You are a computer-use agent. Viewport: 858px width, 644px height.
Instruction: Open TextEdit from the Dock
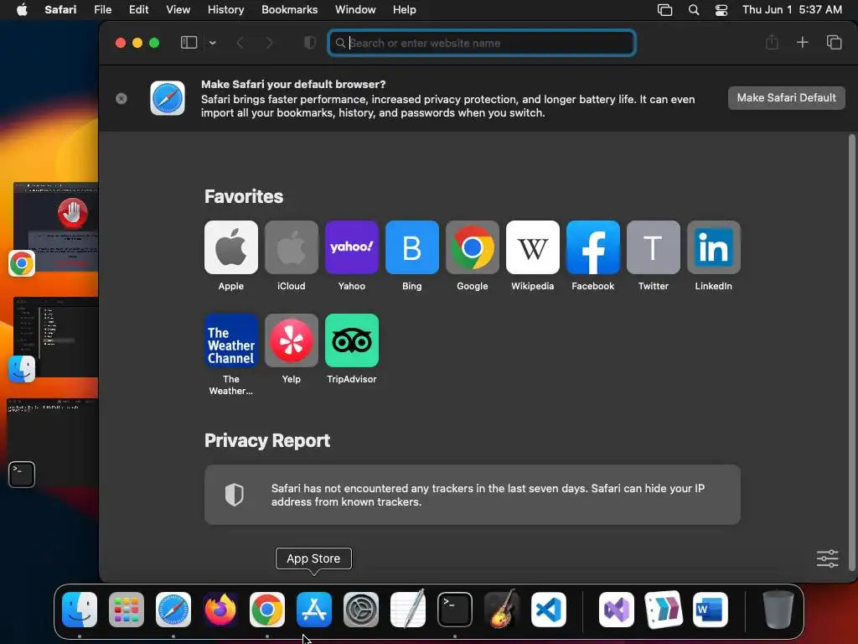[408, 609]
